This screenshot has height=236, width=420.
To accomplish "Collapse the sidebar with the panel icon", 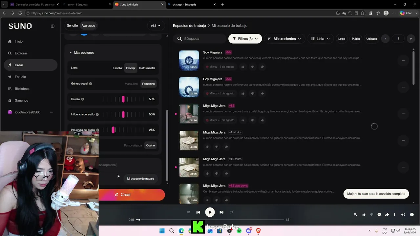I will [x=52, y=26].
